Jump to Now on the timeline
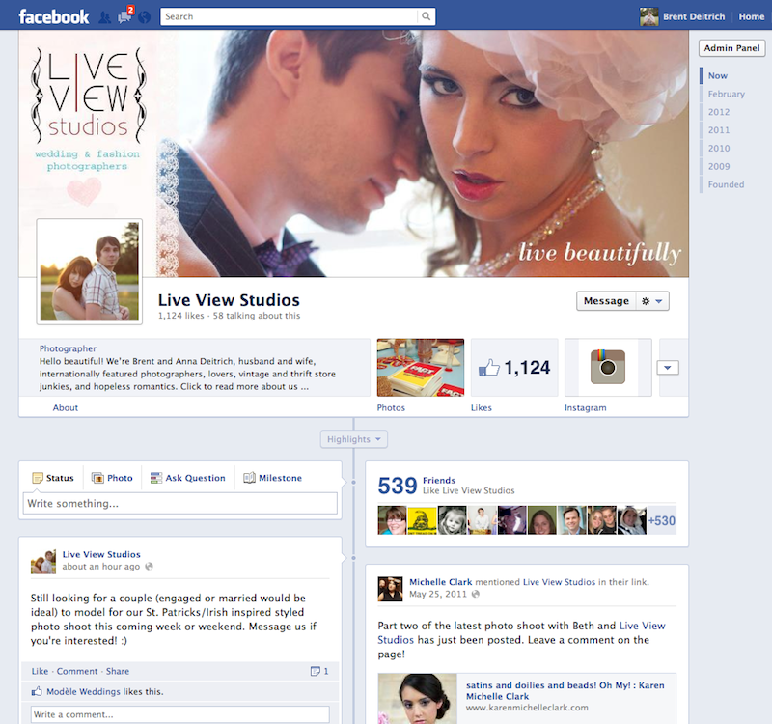 (717, 76)
